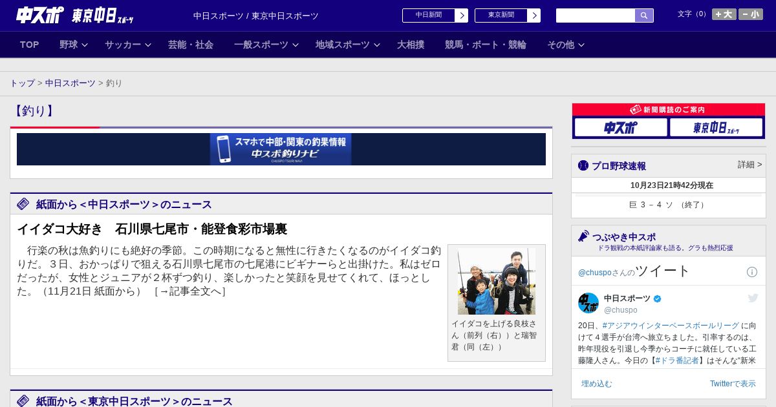Open the fishing family photo thumbnail
The width and height of the screenshot is (776, 407).
point(497,282)
